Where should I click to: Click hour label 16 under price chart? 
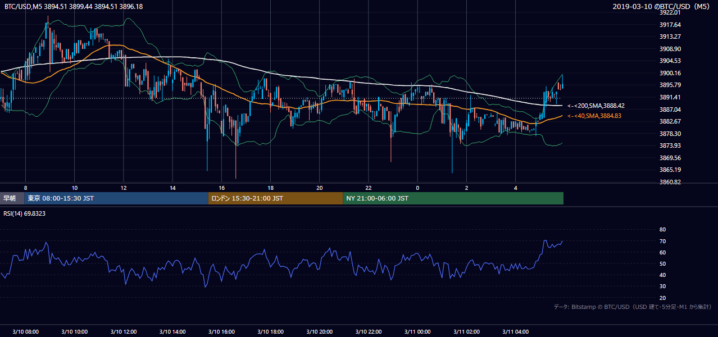coord(221,188)
